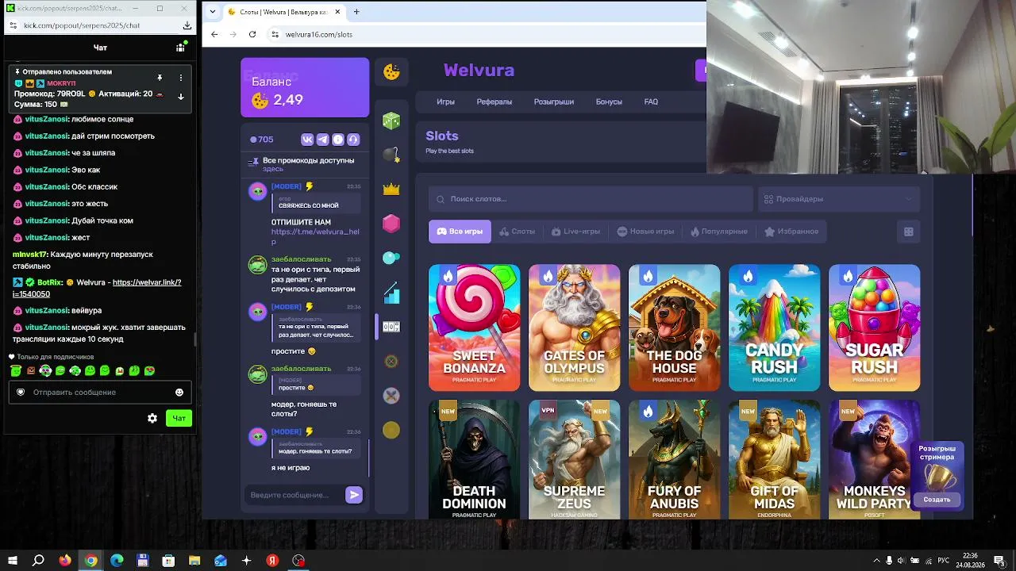The width and height of the screenshot is (1016, 571).
Task: Click Создать in streamer giveaway widget
Action: (x=937, y=500)
